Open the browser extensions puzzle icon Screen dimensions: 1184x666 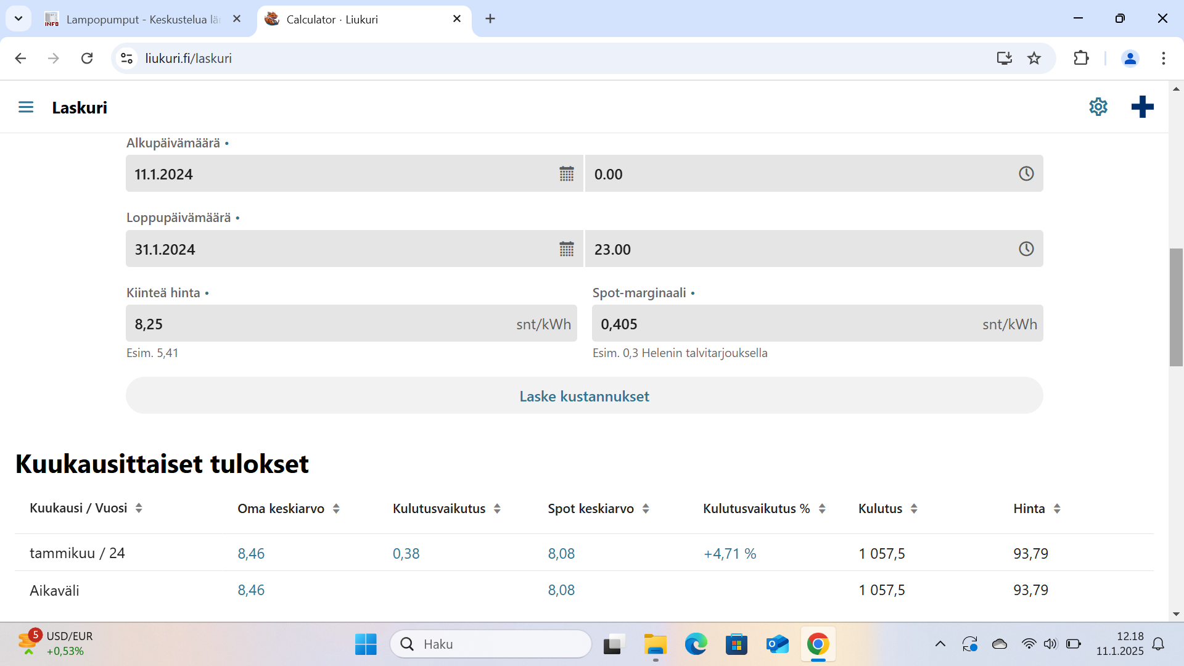[1081, 58]
